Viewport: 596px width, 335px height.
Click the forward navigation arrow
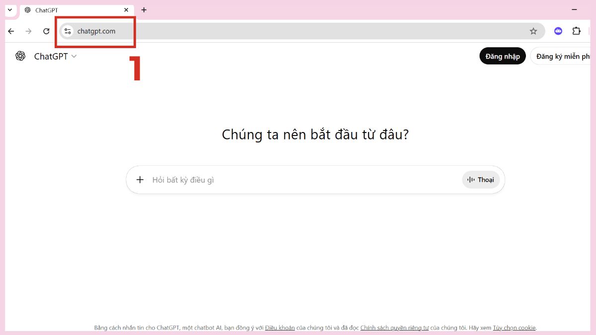(28, 31)
